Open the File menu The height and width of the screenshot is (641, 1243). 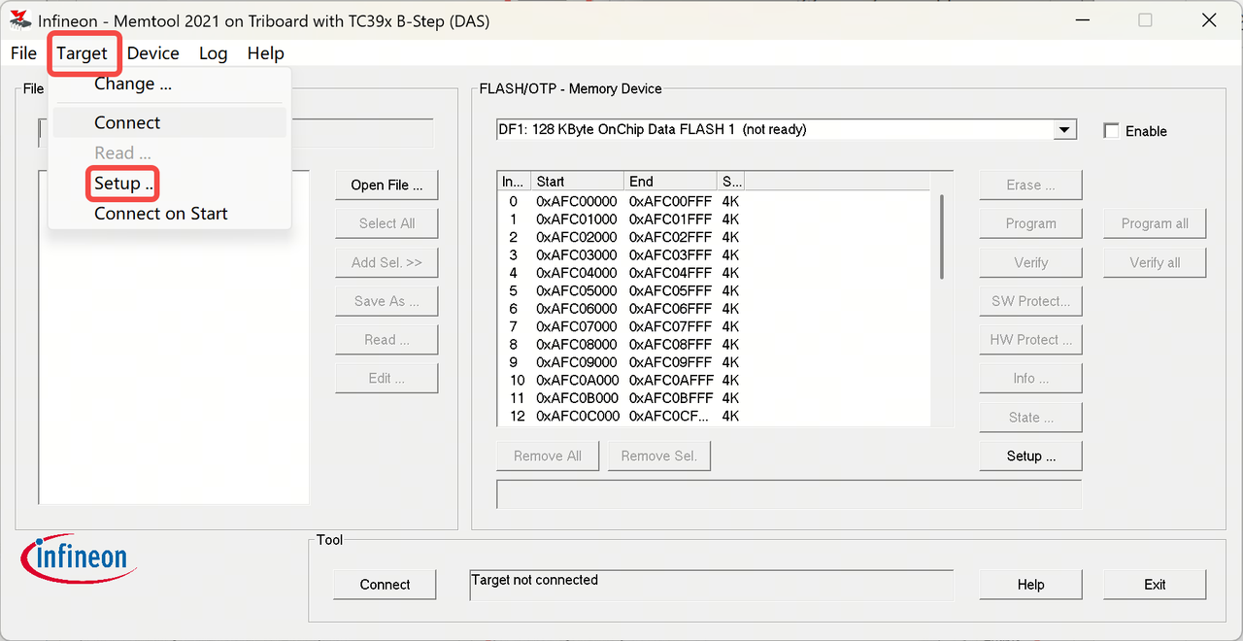coord(23,53)
